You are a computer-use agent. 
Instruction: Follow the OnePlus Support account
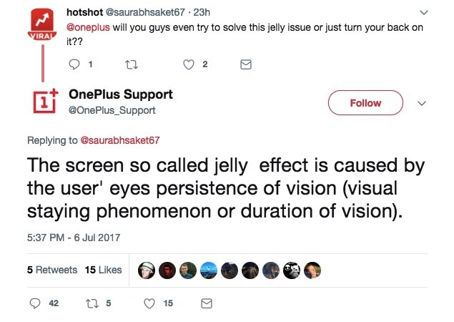click(x=365, y=103)
